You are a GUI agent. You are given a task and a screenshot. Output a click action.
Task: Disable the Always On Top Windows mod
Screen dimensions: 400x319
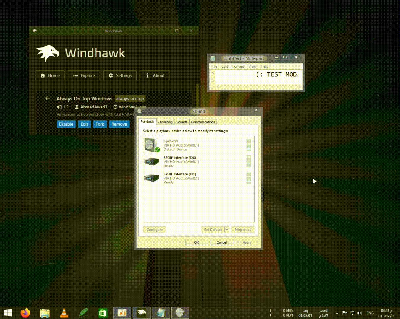point(66,124)
